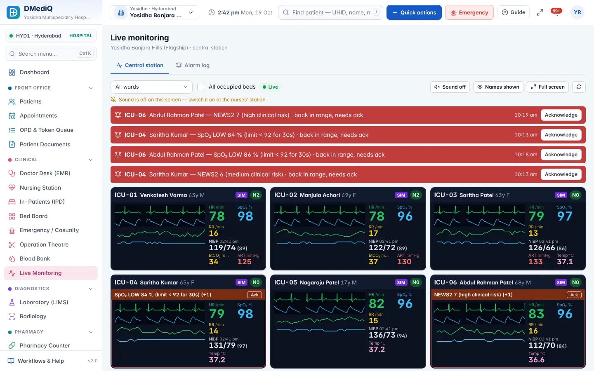Select the Central station tab
Screen dimensions: 594x371
click(140, 66)
